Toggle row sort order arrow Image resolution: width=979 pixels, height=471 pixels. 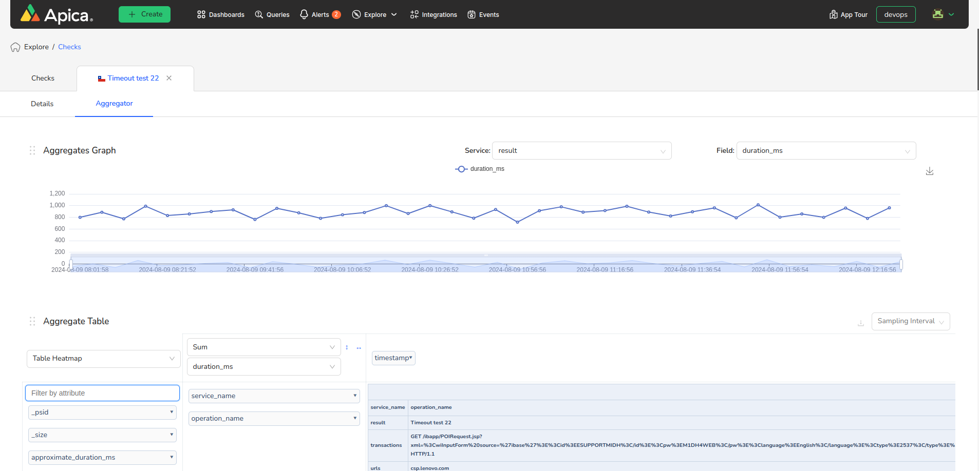(x=347, y=347)
